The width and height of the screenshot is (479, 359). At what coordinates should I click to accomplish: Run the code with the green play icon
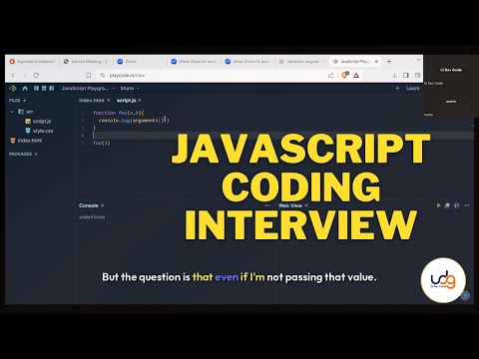tap(439, 205)
